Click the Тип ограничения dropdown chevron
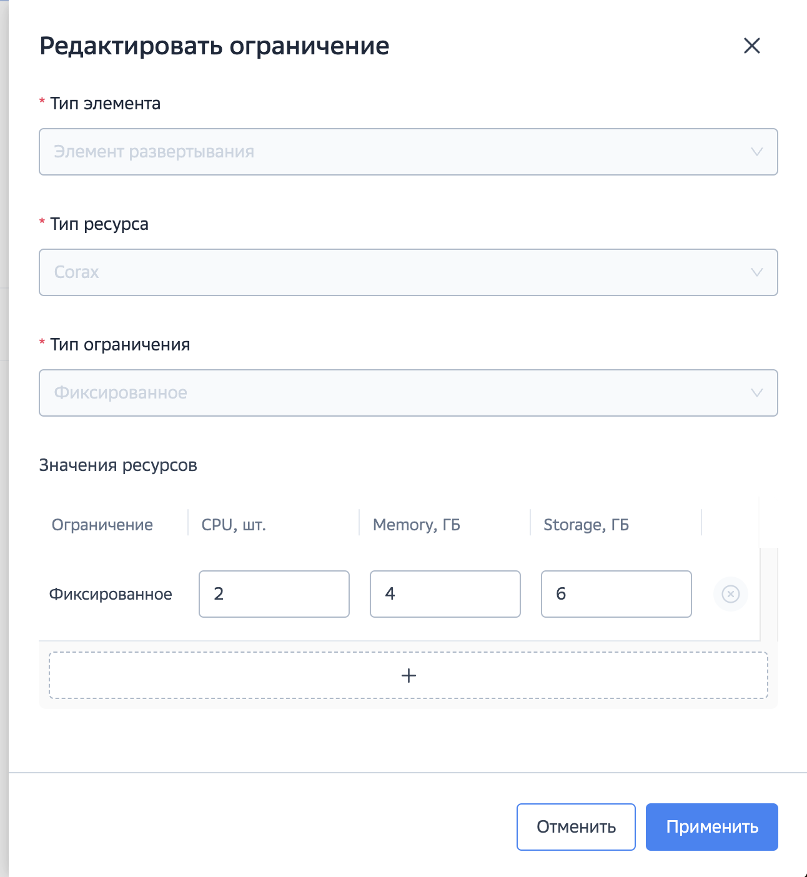The image size is (807, 877). (x=756, y=393)
